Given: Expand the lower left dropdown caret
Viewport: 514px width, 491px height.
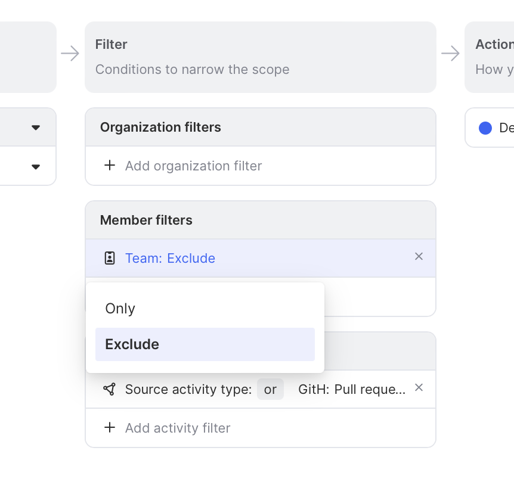Looking at the screenshot, I should click(36, 166).
